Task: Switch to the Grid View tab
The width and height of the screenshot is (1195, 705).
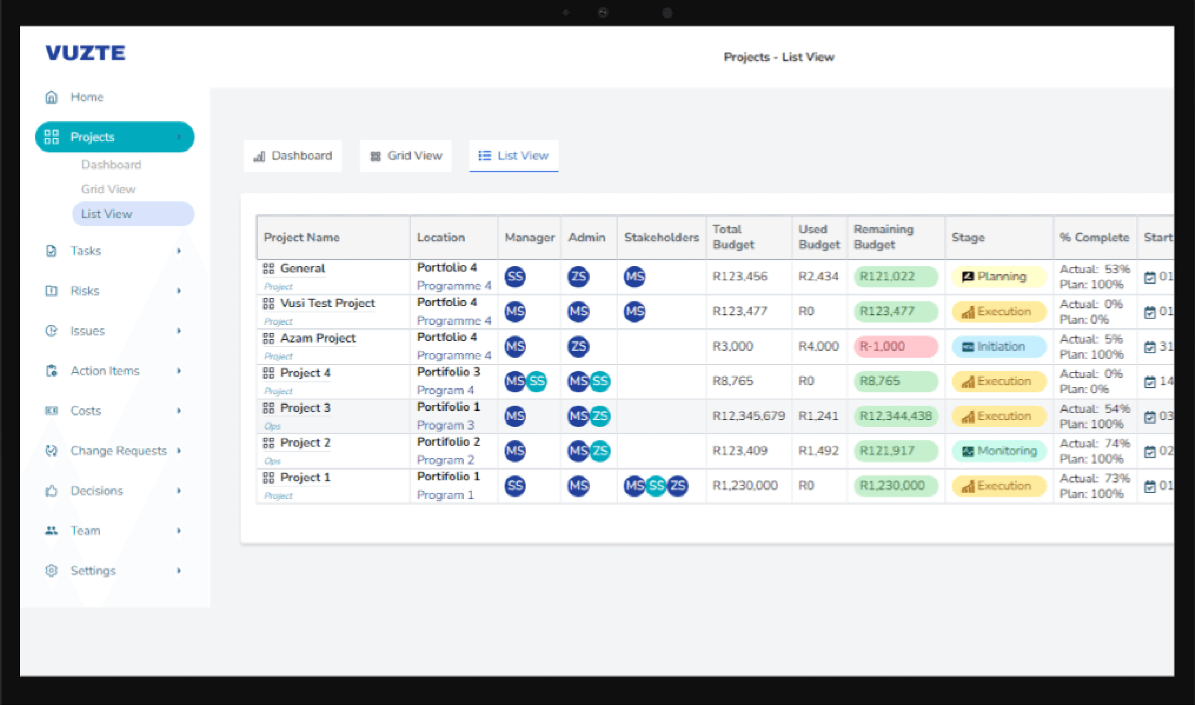Action: pyautogui.click(x=406, y=156)
